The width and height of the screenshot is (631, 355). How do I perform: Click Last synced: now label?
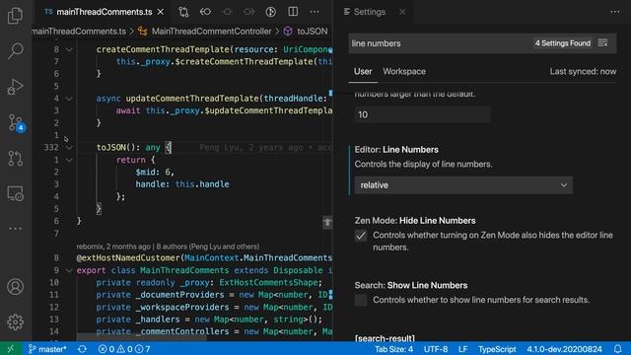pyautogui.click(x=583, y=71)
